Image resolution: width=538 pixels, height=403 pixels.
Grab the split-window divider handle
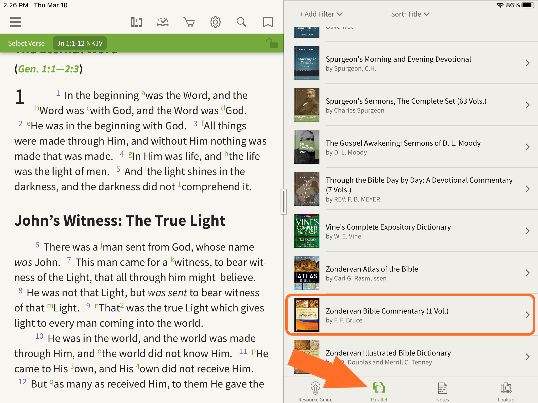tap(283, 201)
